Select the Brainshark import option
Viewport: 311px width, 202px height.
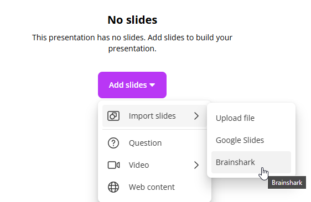251,162
